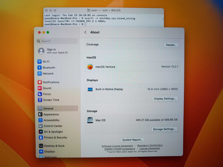Click the Network globe icon

tap(40, 73)
